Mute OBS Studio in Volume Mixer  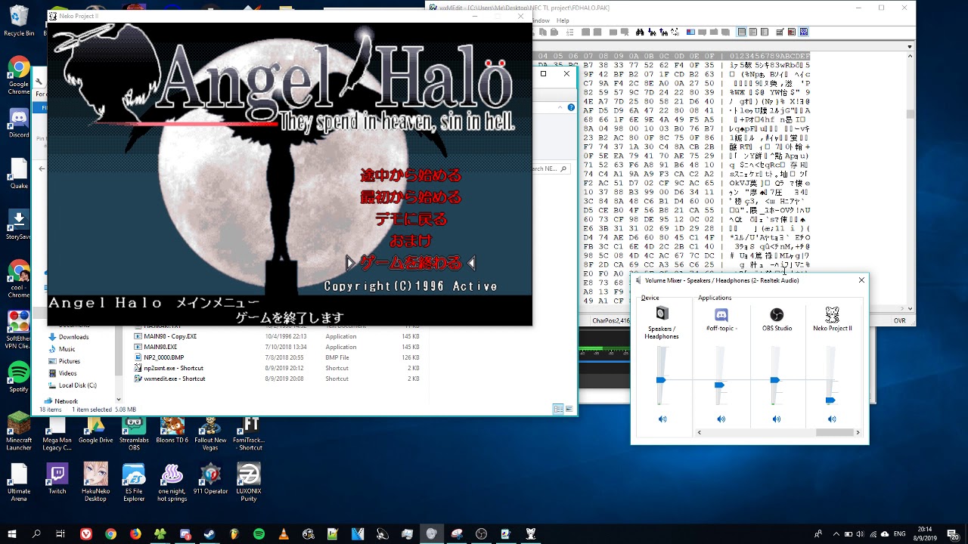(776, 419)
